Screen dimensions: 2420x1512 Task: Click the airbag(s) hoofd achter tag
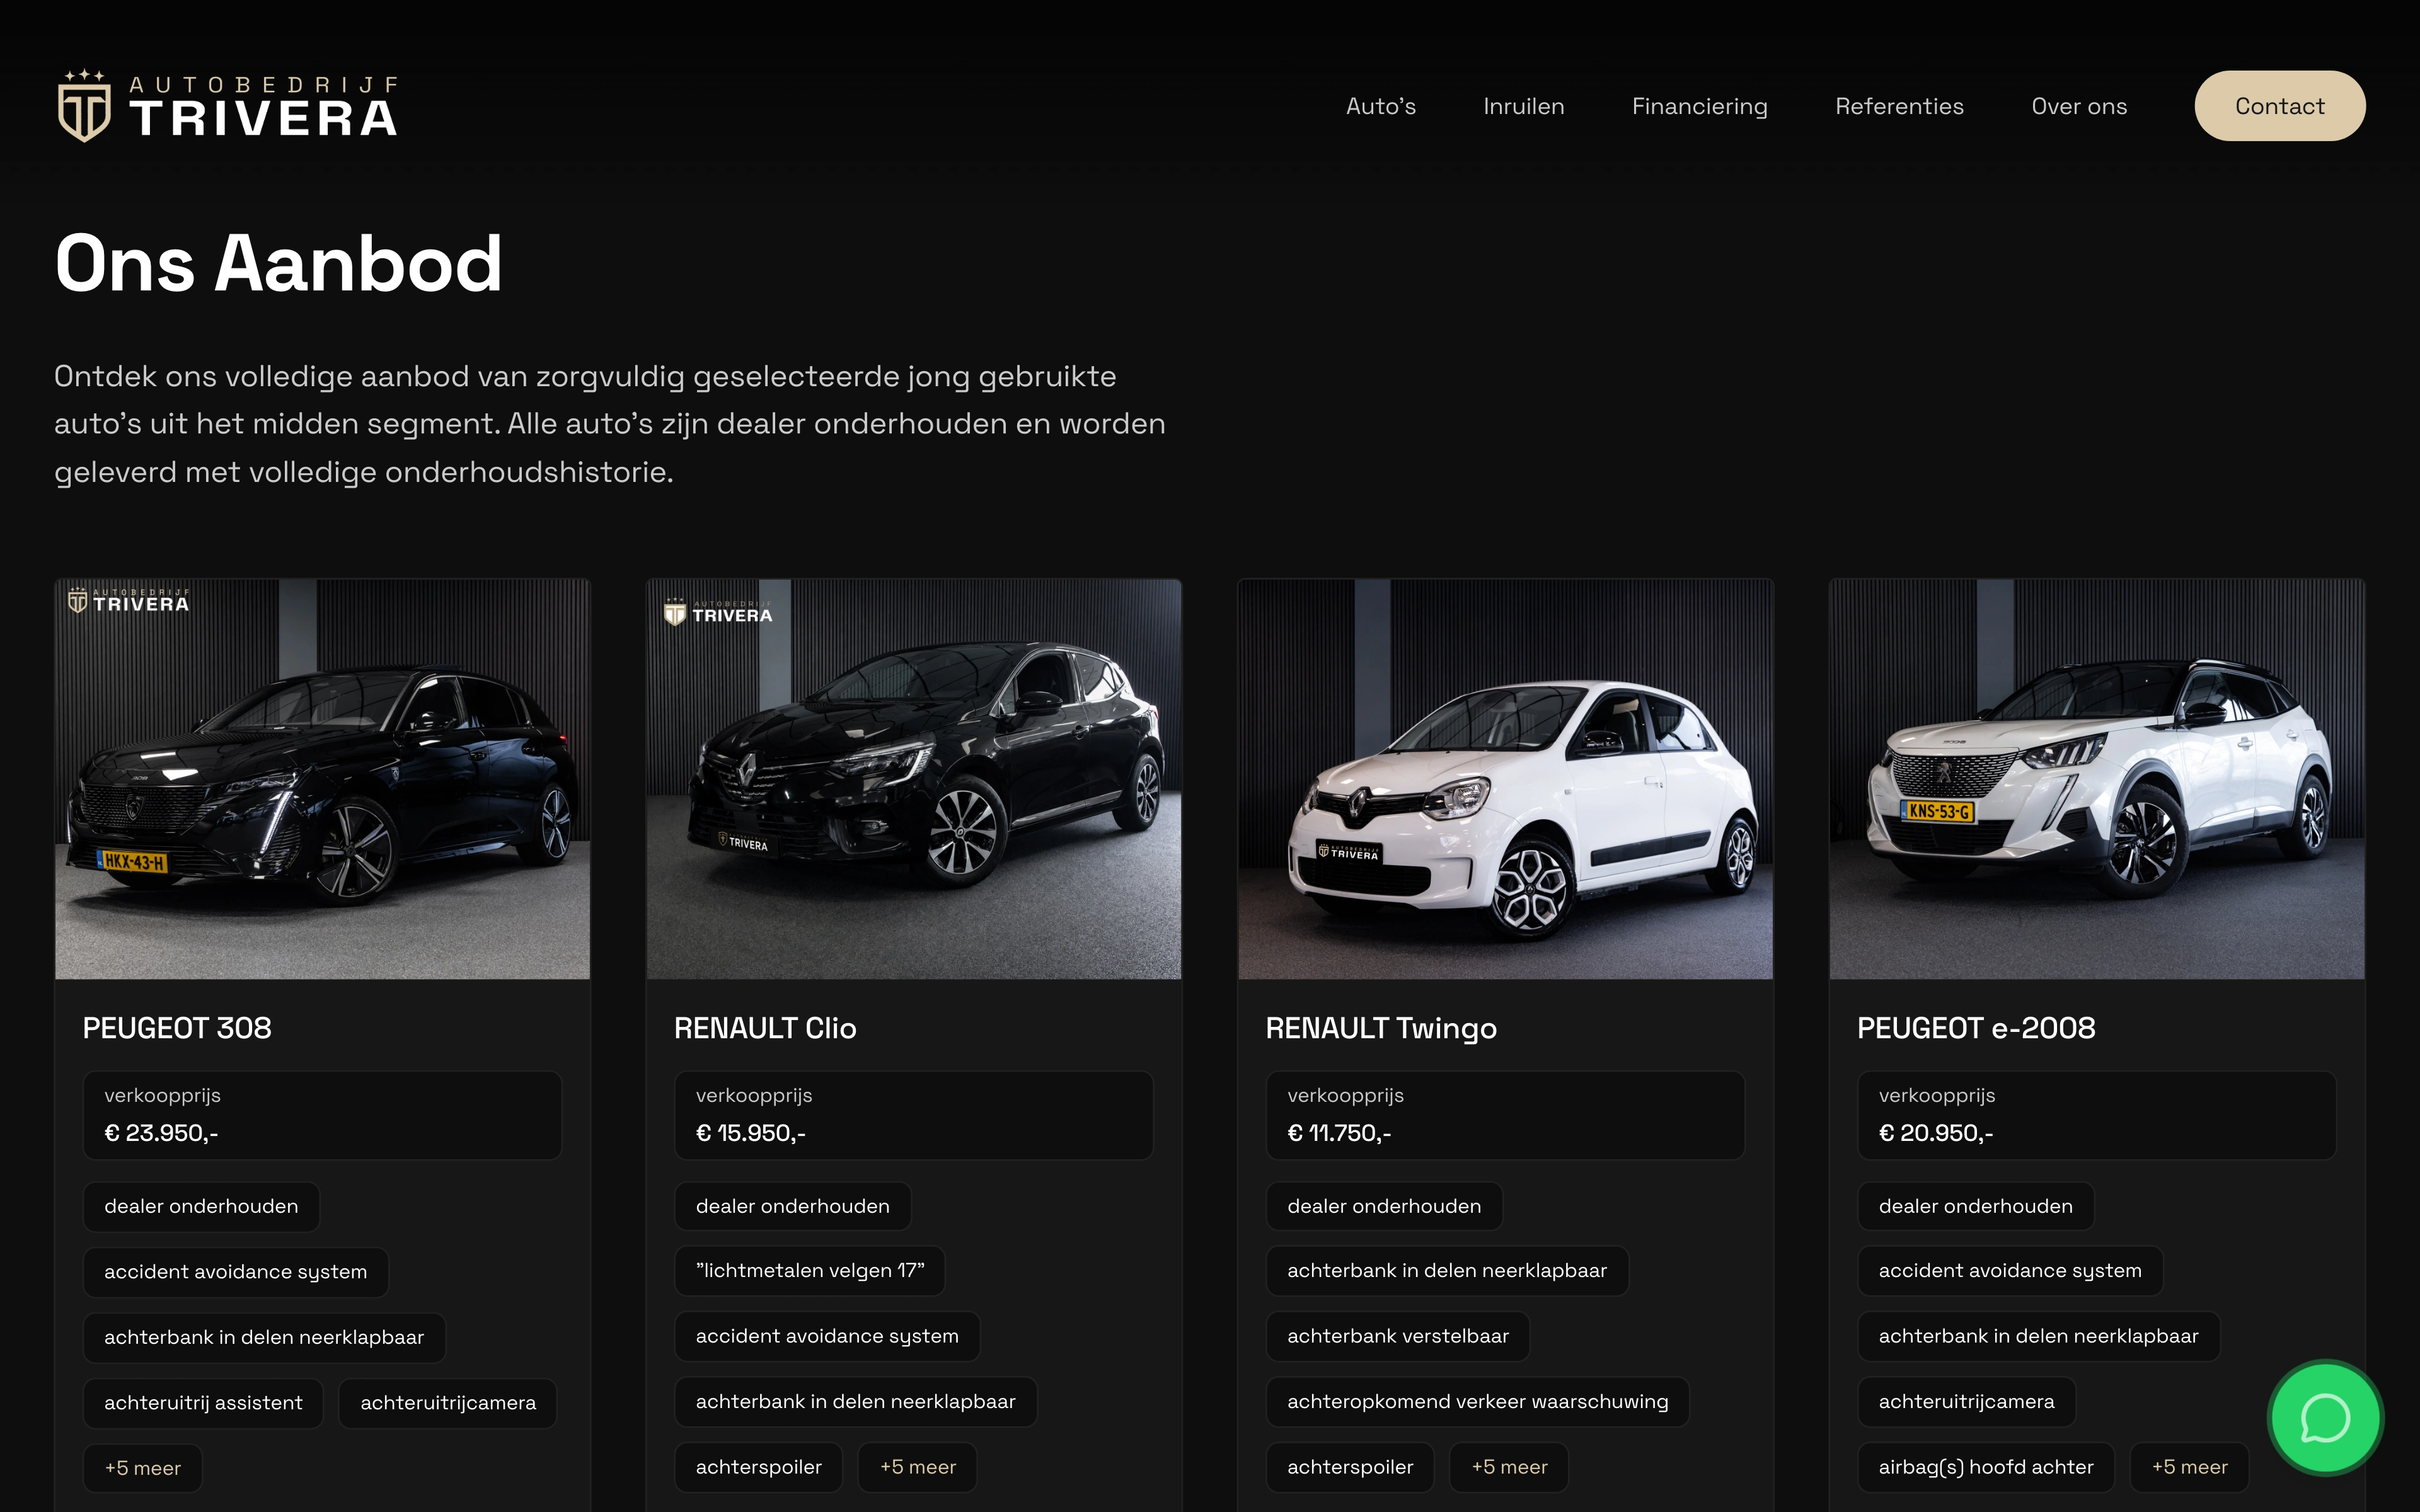click(1986, 1467)
